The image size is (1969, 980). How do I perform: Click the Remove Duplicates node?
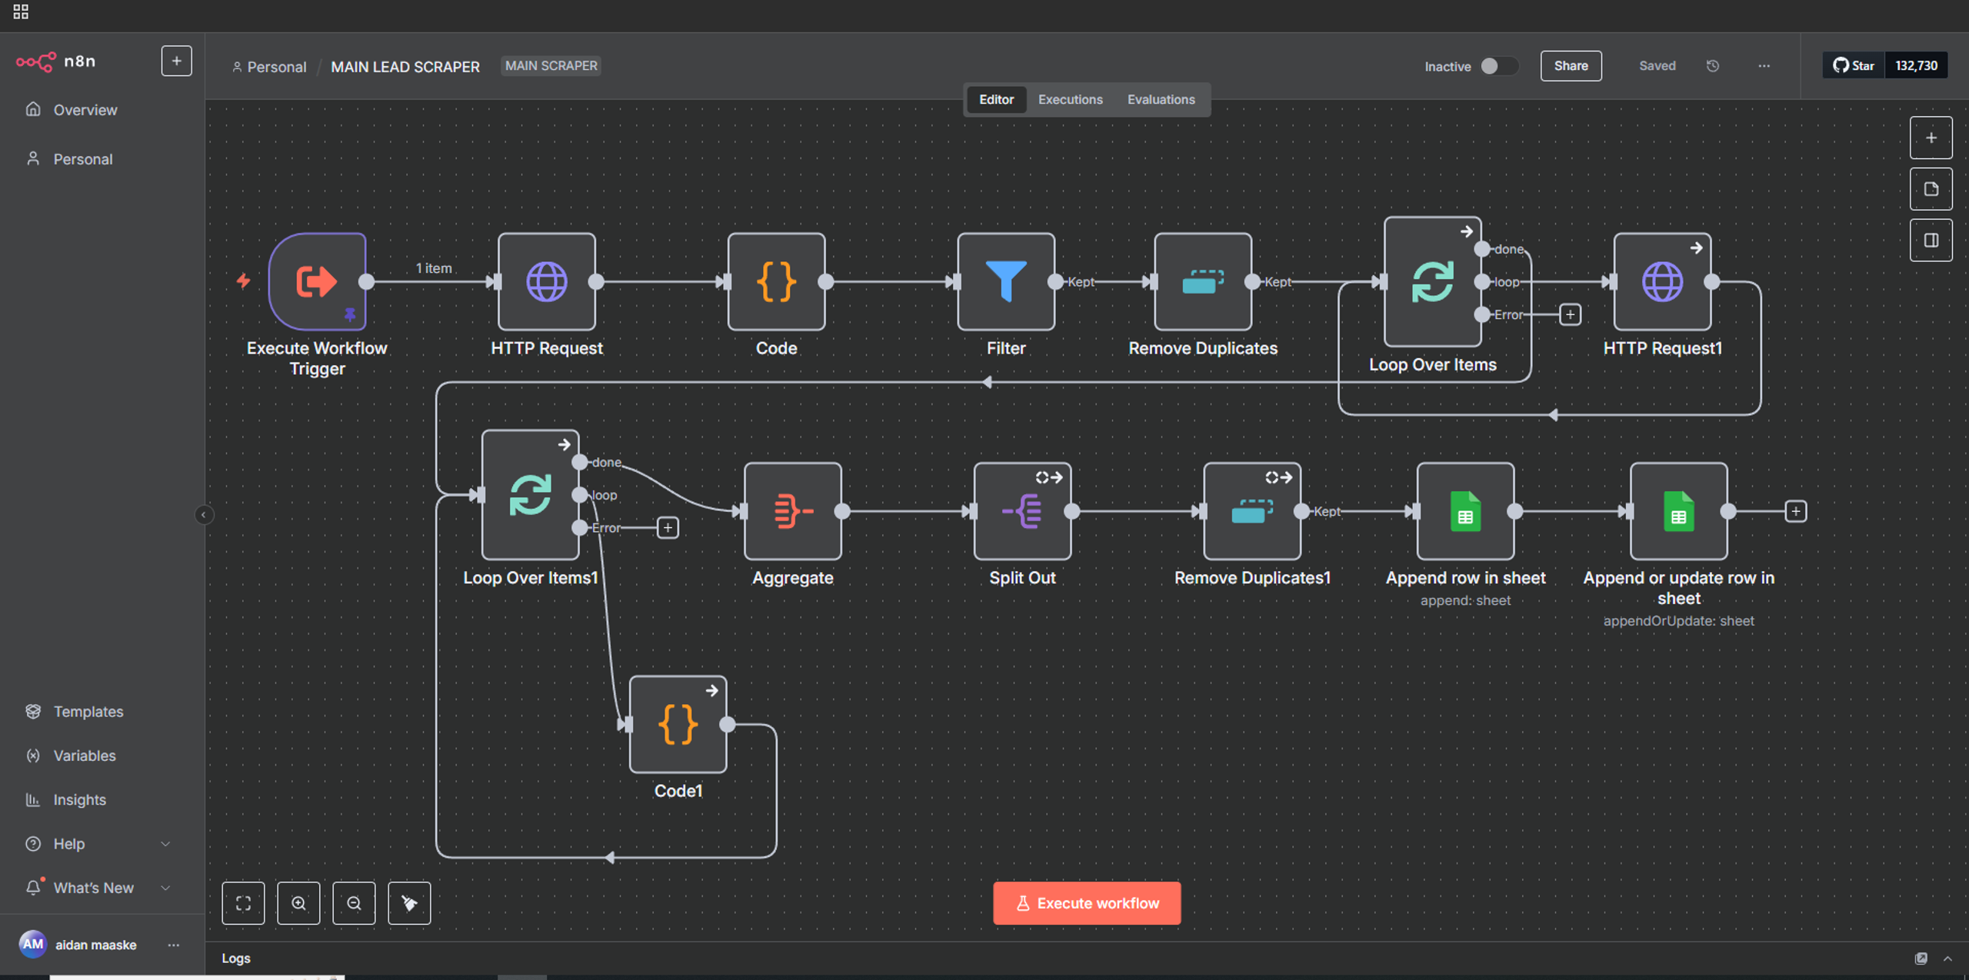click(1203, 281)
